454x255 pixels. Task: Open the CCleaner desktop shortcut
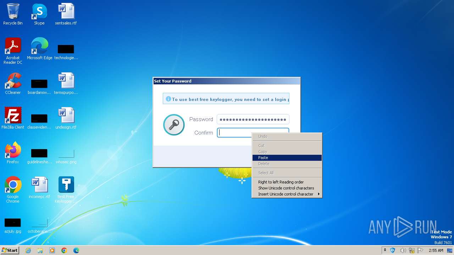pyautogui.click(x=13, y=84)
